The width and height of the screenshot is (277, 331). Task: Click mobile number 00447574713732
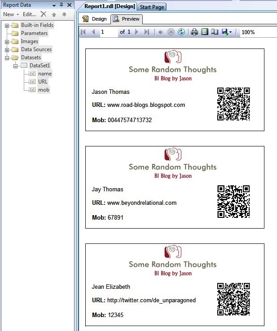pos(130,120)
